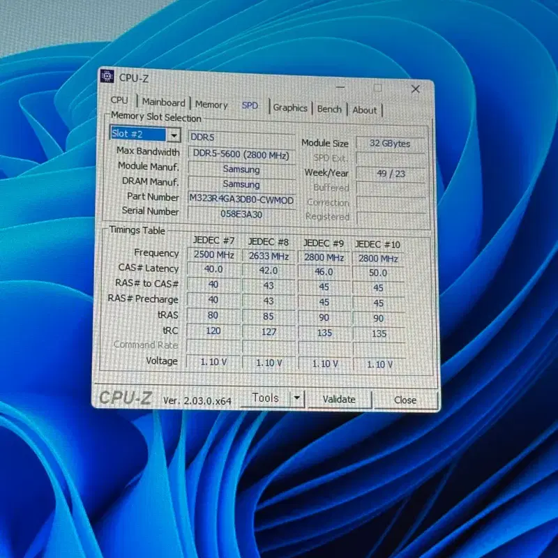558x558 pixels.
Task: Click tRAS value 80
Action: [x=213, y=316]
